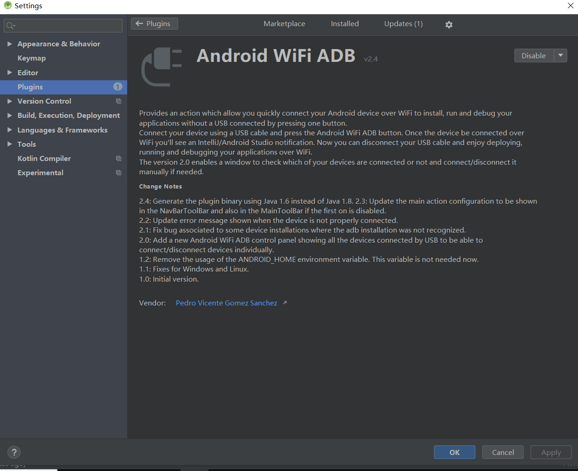The image size is (578, 471).
Task: Click project-level icon beside Kotlin Compiler
Action: pyautogui.click(x=119, y=159)
